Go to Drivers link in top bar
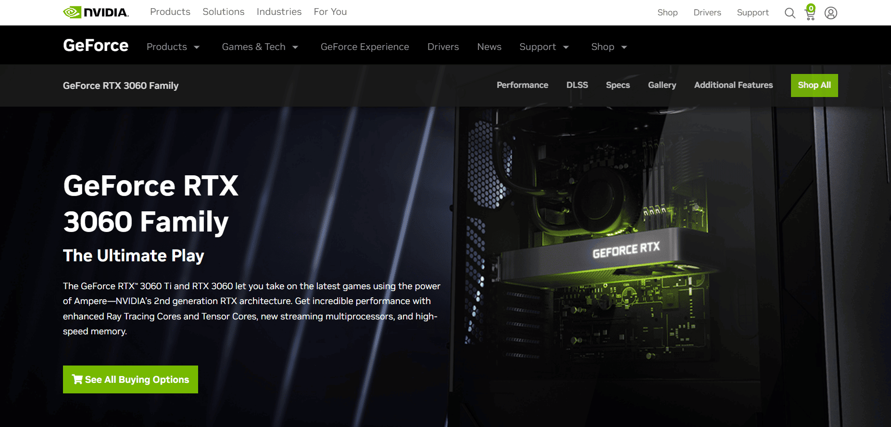The width and height of the screenshot is (891, 427). coord(707,12)
